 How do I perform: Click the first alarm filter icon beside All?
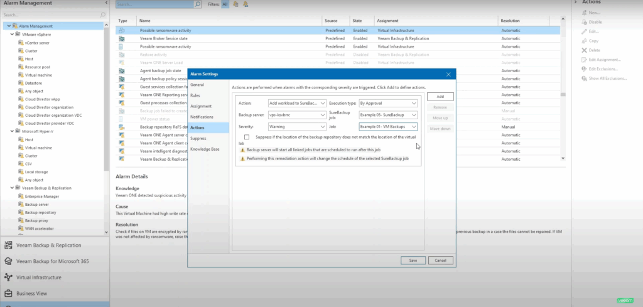point(235,4)
